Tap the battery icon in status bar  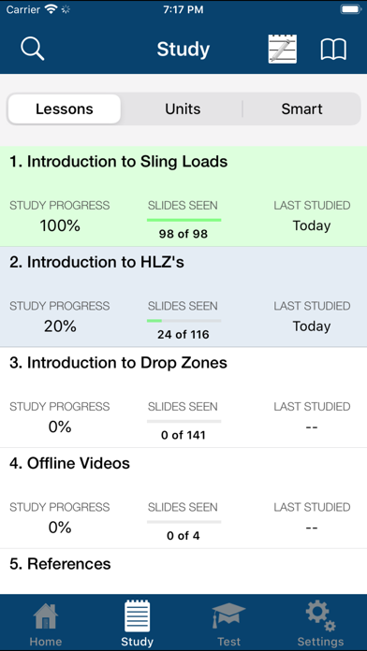[350, 9]
